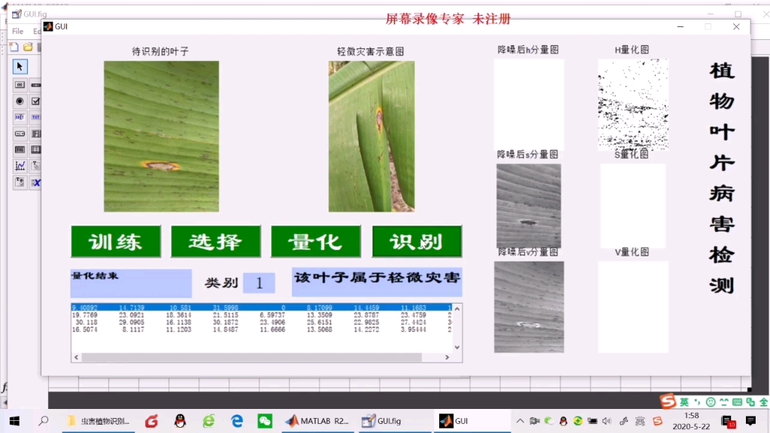Expand hidden icons in the system tray
Viewport: 770px width, 433px height.
pos(520,420)
